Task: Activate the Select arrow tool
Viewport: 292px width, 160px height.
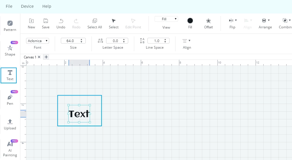Action: 114,23
